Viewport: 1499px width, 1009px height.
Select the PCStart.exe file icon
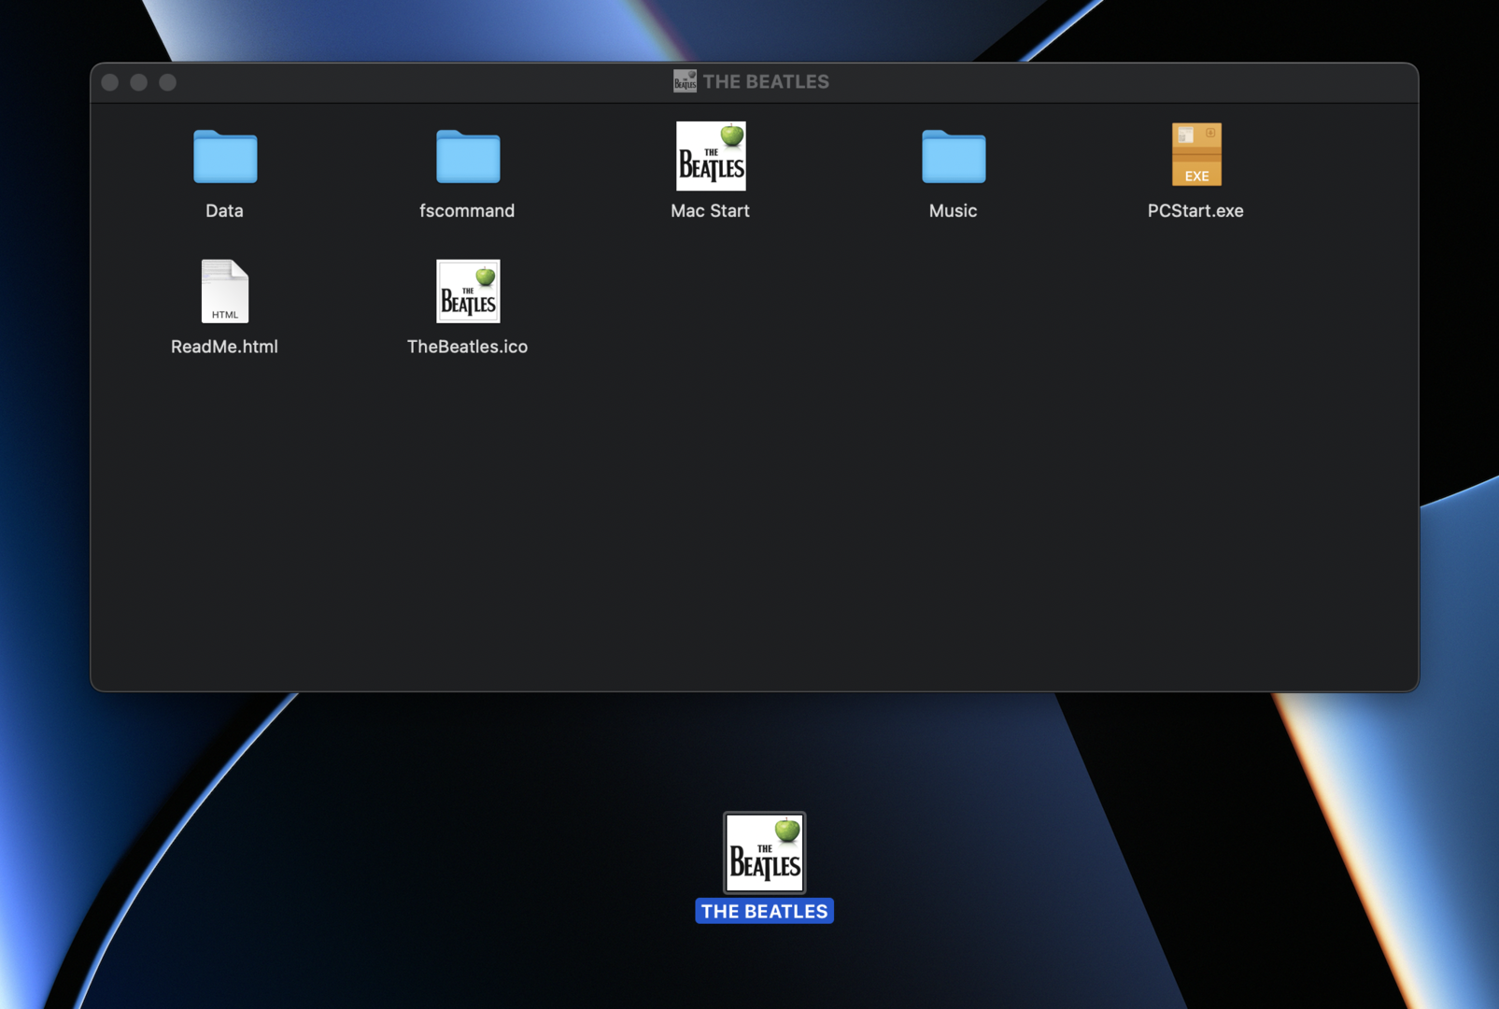tap(1196, 154)
